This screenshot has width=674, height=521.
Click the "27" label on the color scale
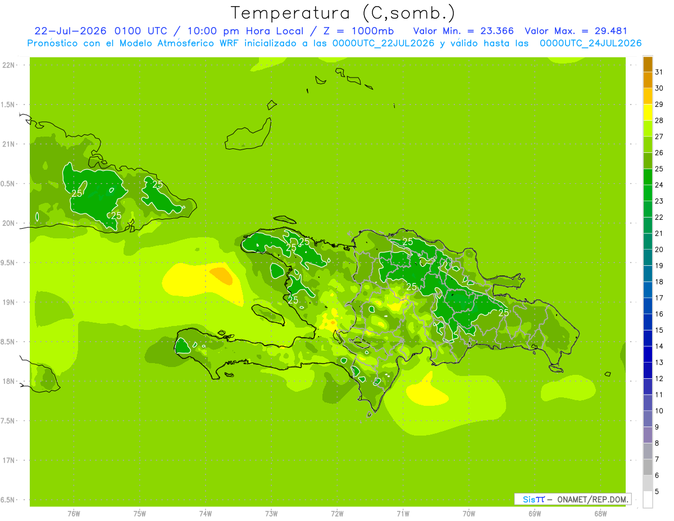coord(659,137)
